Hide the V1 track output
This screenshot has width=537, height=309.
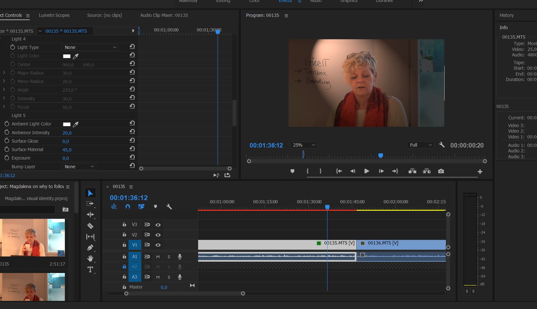point(158,245)
